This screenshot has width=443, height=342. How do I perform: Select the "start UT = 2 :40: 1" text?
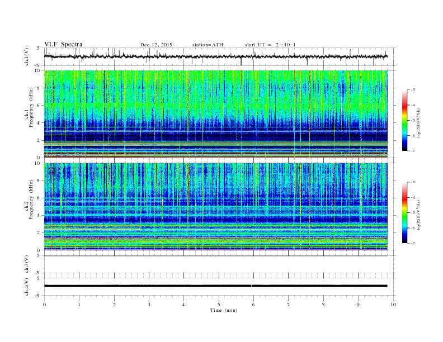click(270, 45)
